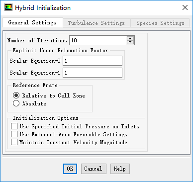Image resolution: width=193 pixels, height=182 pixels.
Task: Click the Cancel button
Action: coord(94,169)
